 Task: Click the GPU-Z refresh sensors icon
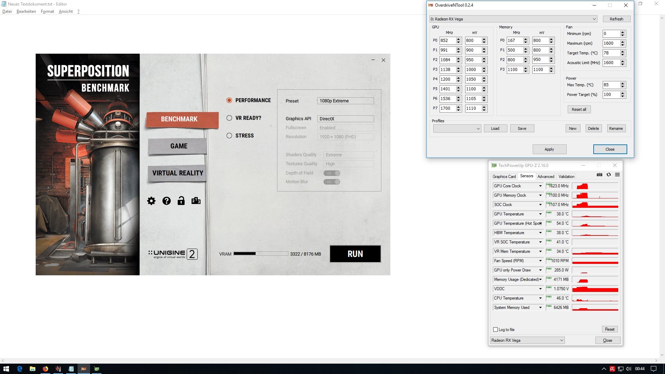[609, 175]
